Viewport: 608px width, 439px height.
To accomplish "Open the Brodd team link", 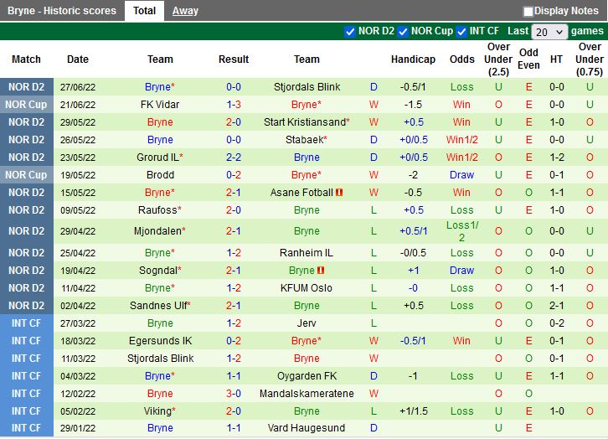I will 160,175.
